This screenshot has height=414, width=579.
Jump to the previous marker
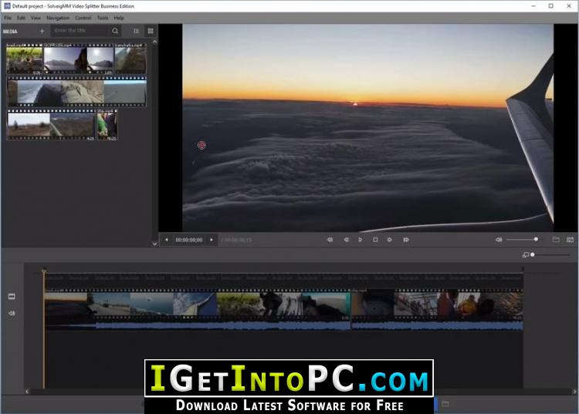330,240
